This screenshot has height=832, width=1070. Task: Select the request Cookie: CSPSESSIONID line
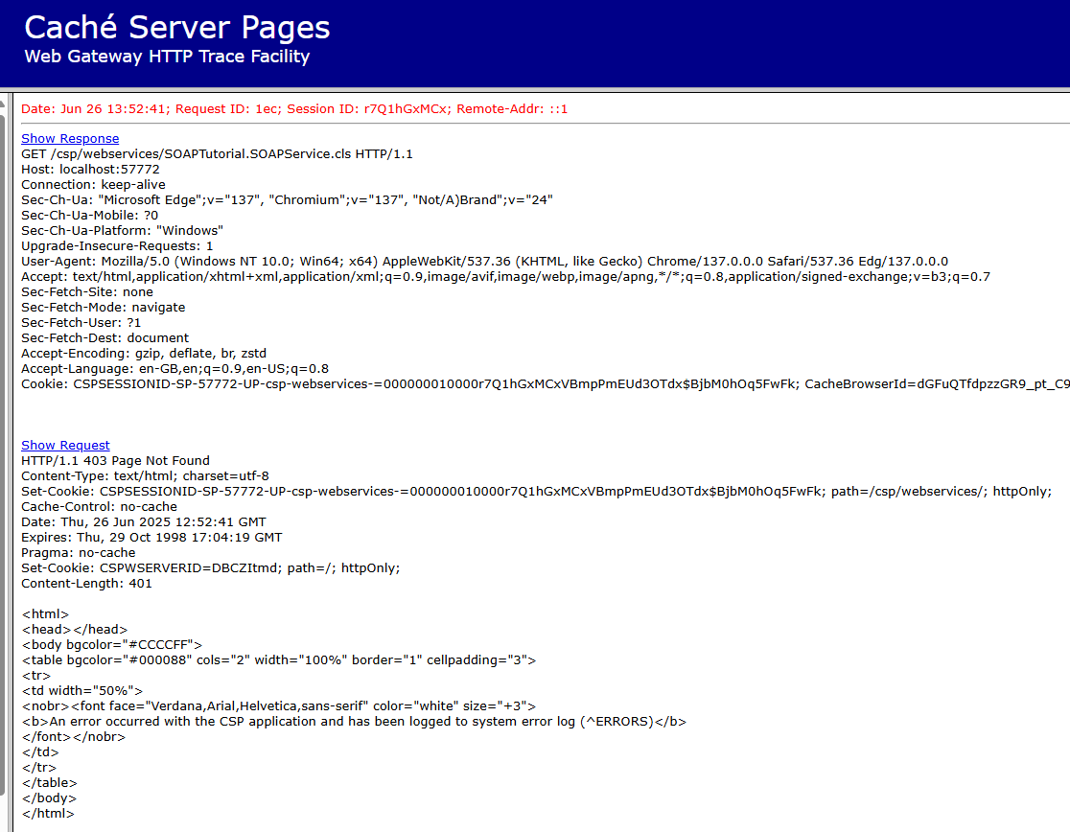pyautogui.click(x=546, y=384)
